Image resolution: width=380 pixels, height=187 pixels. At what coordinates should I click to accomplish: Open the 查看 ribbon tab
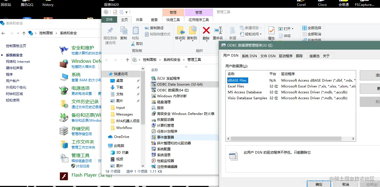pyautogui.click(x=154, y=20)
